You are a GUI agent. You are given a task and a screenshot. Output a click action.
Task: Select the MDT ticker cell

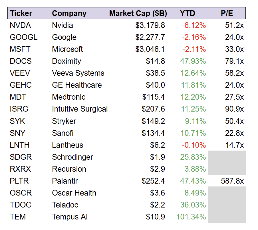pyautogui.click(x=18, y=97)
